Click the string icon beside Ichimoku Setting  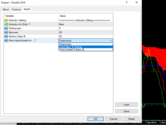click(6, 20)
